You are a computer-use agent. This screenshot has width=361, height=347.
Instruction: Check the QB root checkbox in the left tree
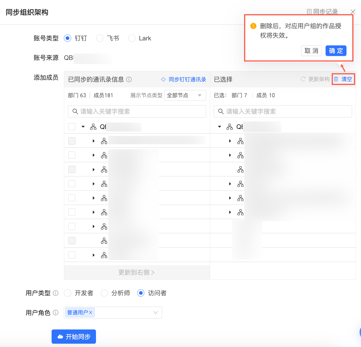[x=72, y=127]
